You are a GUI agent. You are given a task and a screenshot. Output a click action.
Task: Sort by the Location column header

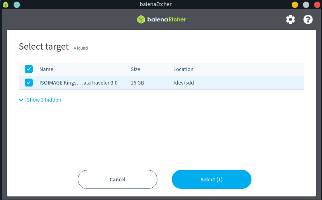pyautogui.click(x=183, y=69)
